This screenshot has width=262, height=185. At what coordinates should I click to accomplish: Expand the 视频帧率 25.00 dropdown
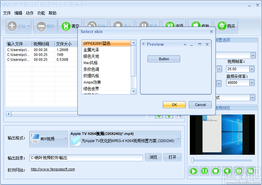pyautogui.click(x=252, y=69)
